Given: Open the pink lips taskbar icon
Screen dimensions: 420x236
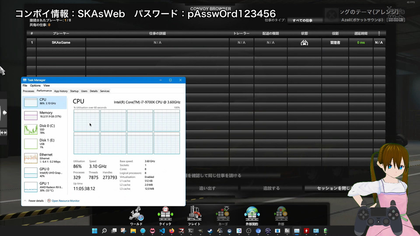Looking at the screenshot, I should pyautogui.click(x=152, y=231).
